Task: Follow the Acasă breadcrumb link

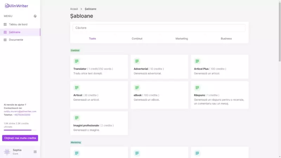Action: click(74, 9)
